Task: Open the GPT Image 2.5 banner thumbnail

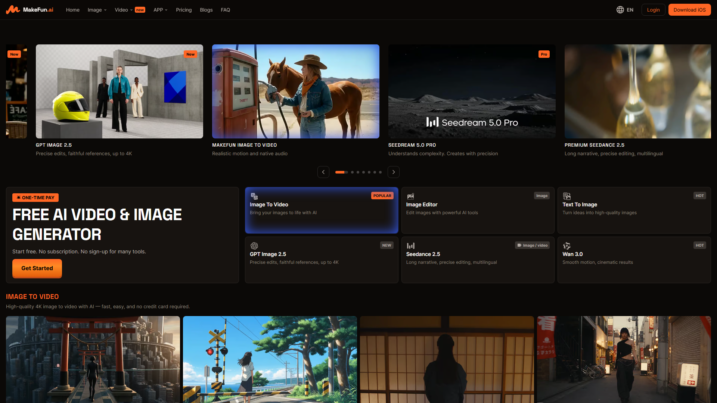Action: coord(119,91)
